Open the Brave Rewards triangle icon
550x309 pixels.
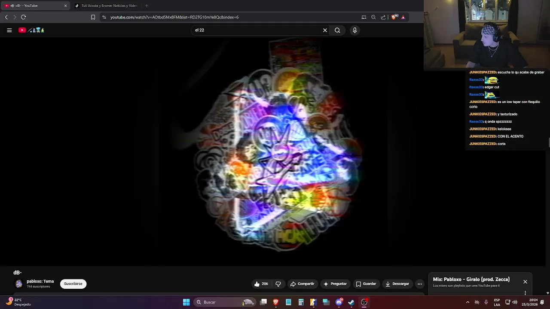pyautogui.click(x=403, y=17)
